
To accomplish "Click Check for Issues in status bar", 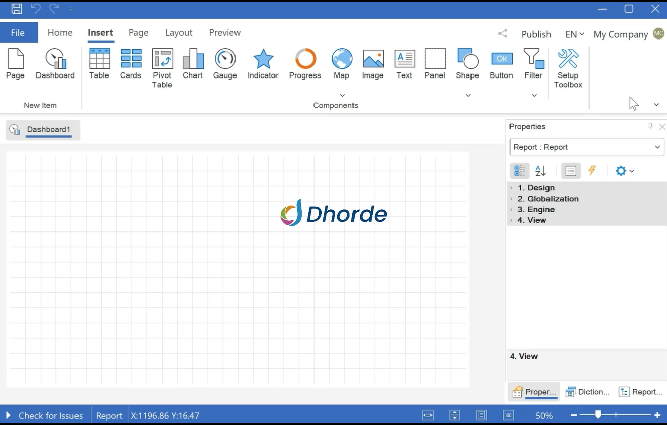I will click(50, 416).
